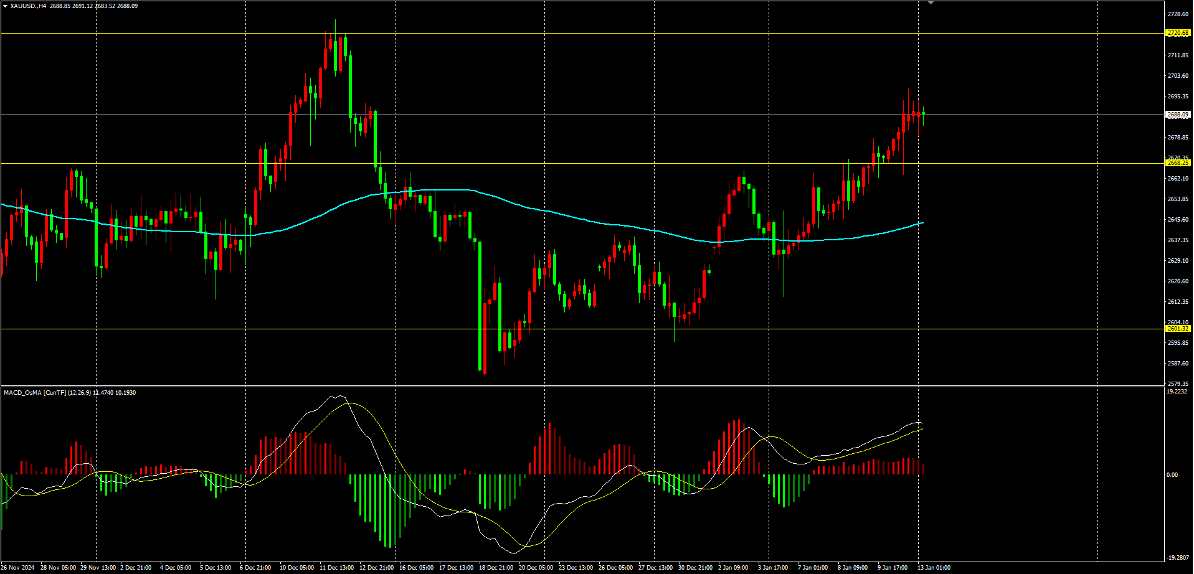Click the 2703.60 price scale value
The image size is (1194, 574).
[1178, 76]
